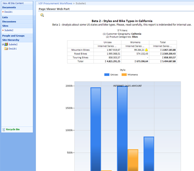Click the filter funnel icon beside Filters

coord(118,30)
